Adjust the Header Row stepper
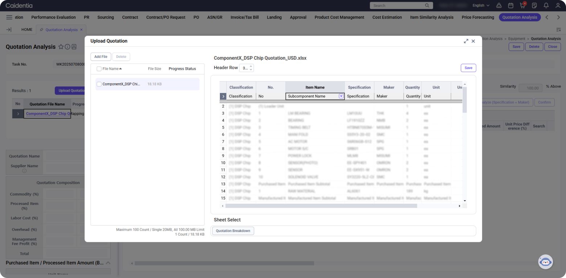566x278 pixels. pos(251,68)
